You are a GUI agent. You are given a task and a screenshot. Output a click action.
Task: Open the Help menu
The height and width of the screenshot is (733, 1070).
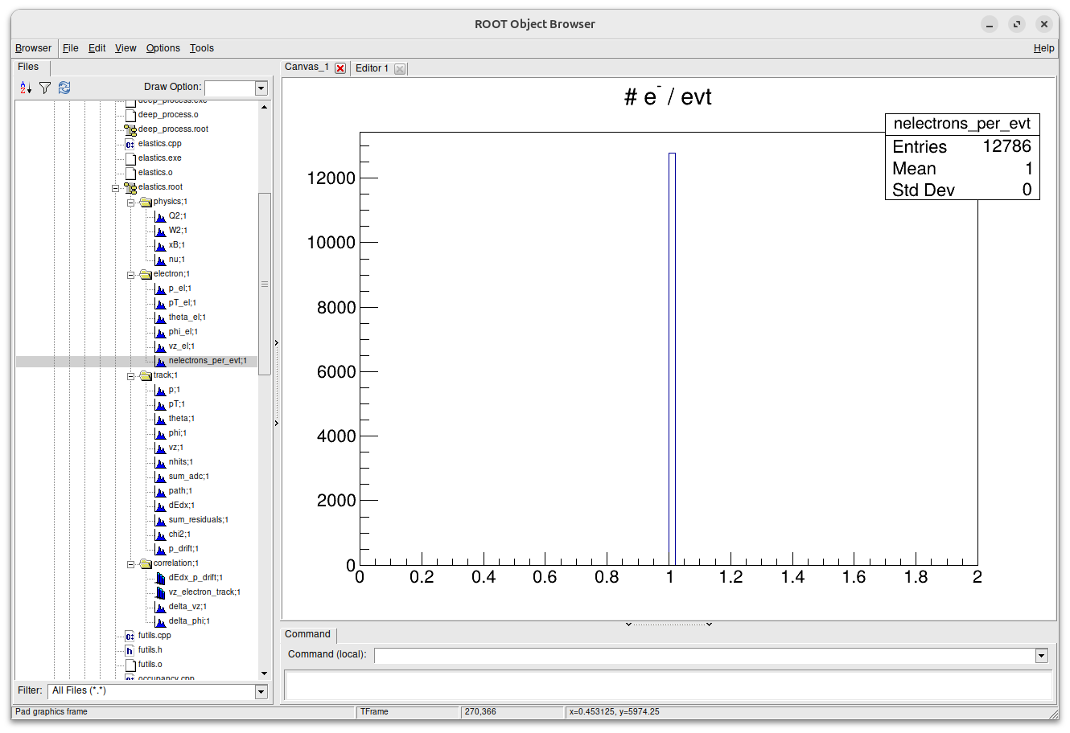[1044, 48]
